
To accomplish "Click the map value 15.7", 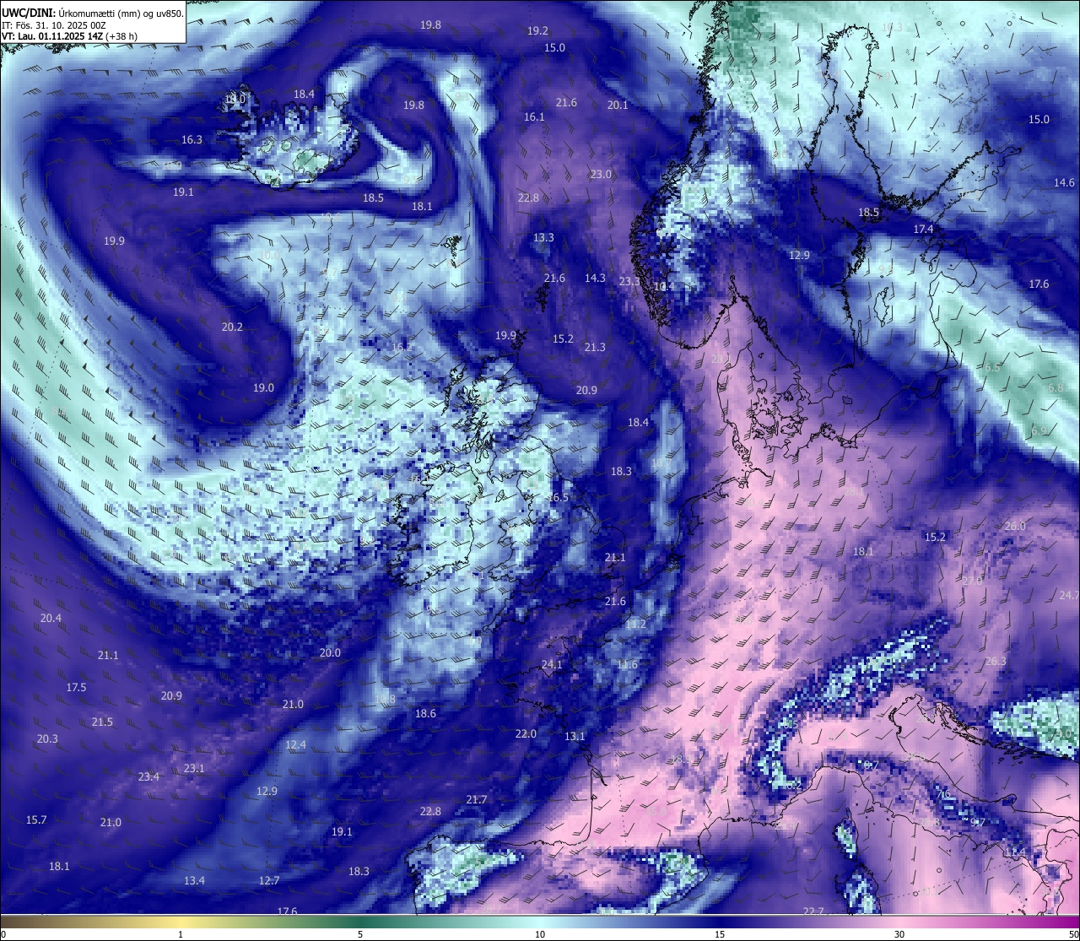I will 36,819.
